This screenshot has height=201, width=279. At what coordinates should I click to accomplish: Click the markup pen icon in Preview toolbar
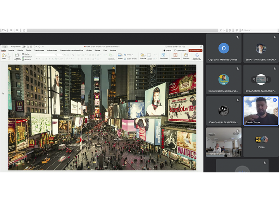coord(220,31)
